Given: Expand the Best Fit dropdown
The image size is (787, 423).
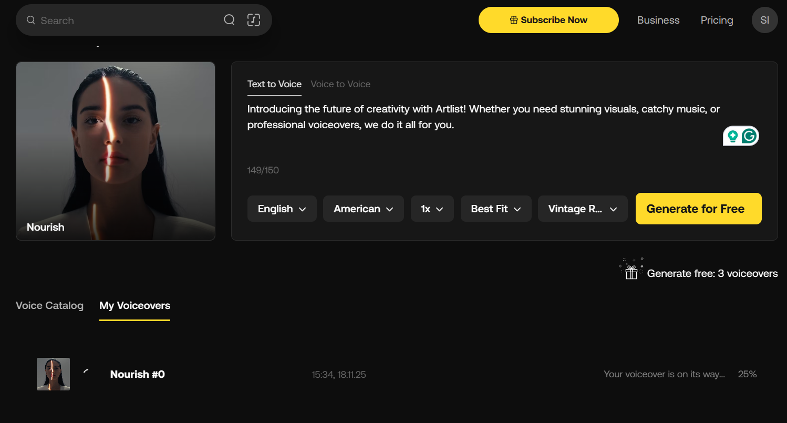Looking at the screenshot, I should [x=495, y=209].
